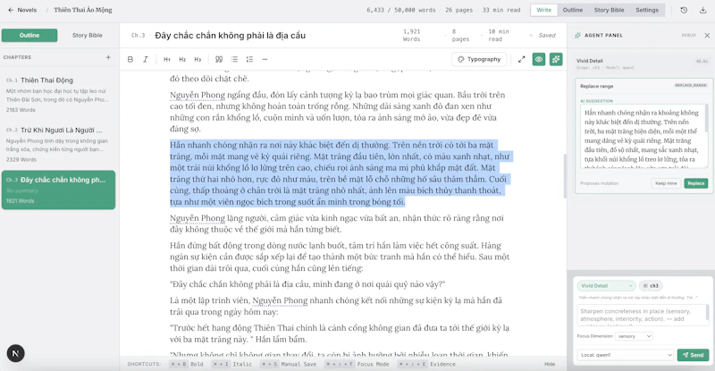Set Heading 2 style
Screen dimensions: 715x371
tap(182, 59)
